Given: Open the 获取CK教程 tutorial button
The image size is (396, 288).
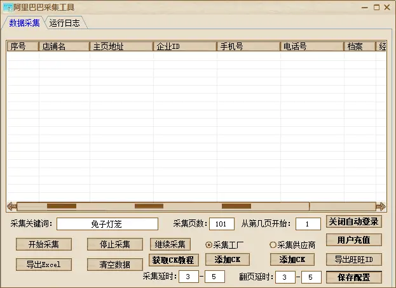Looking at the screenshot, I should click(174, 259).
